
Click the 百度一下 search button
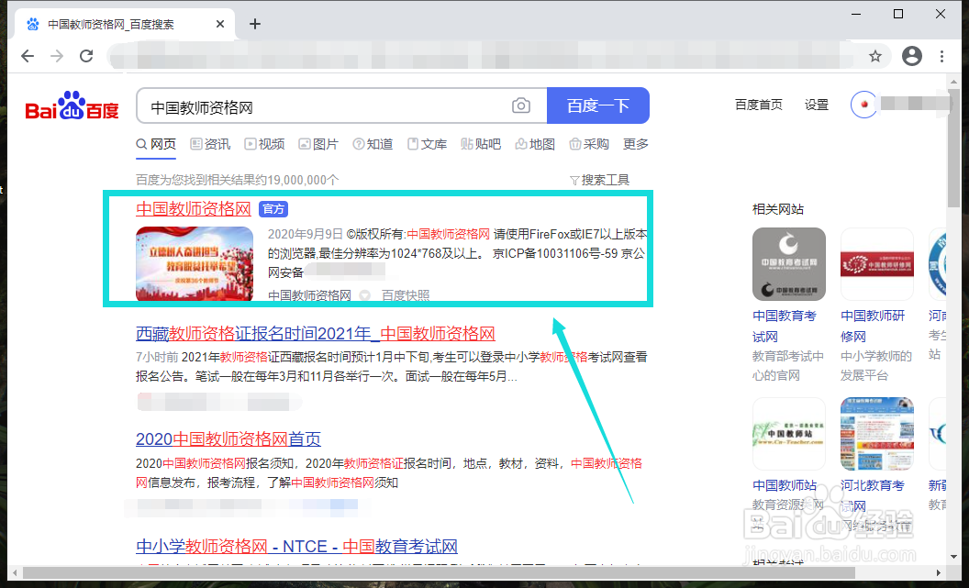click(598, 105)
